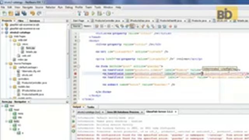Click the Find Selection icon in editor toolbar
The width and height of the screenshot is (249, 140).
pyautogui.click(x=117, y=26)
